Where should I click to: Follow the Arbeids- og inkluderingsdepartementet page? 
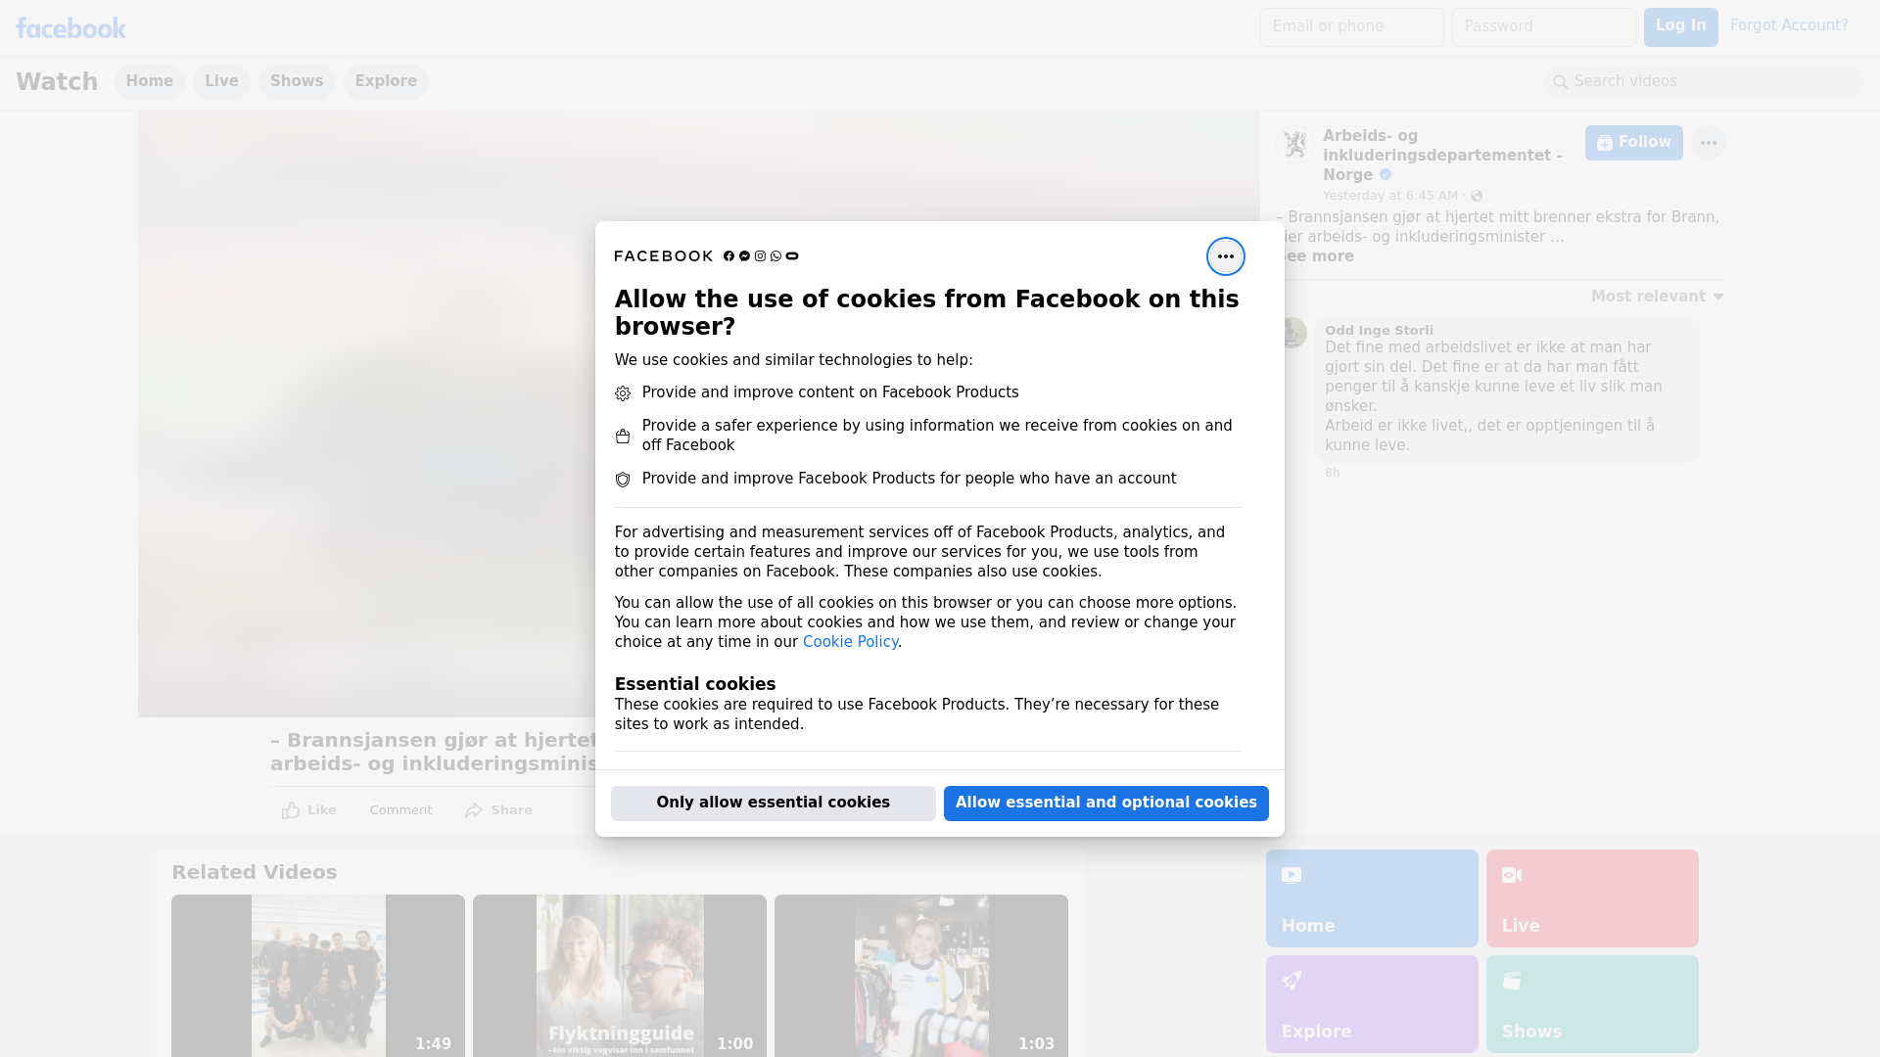(x=1633, y=143)
